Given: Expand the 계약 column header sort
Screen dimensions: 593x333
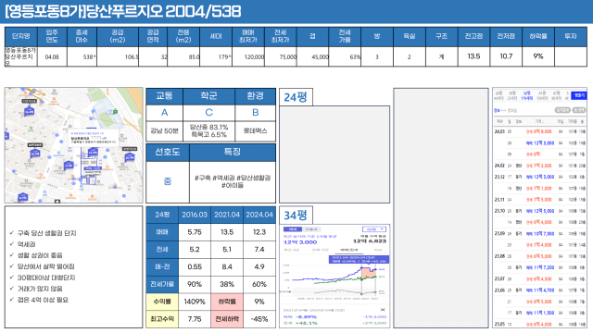Looking at the screenshot, I should coord(499,121).
